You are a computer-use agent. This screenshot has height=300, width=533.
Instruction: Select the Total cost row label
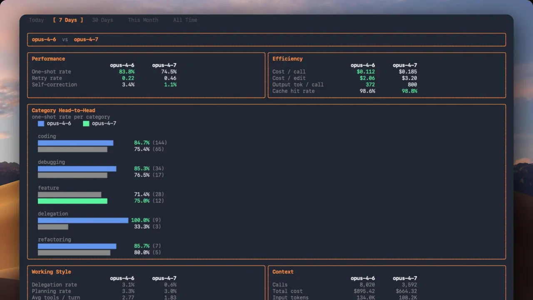[287, 291]
